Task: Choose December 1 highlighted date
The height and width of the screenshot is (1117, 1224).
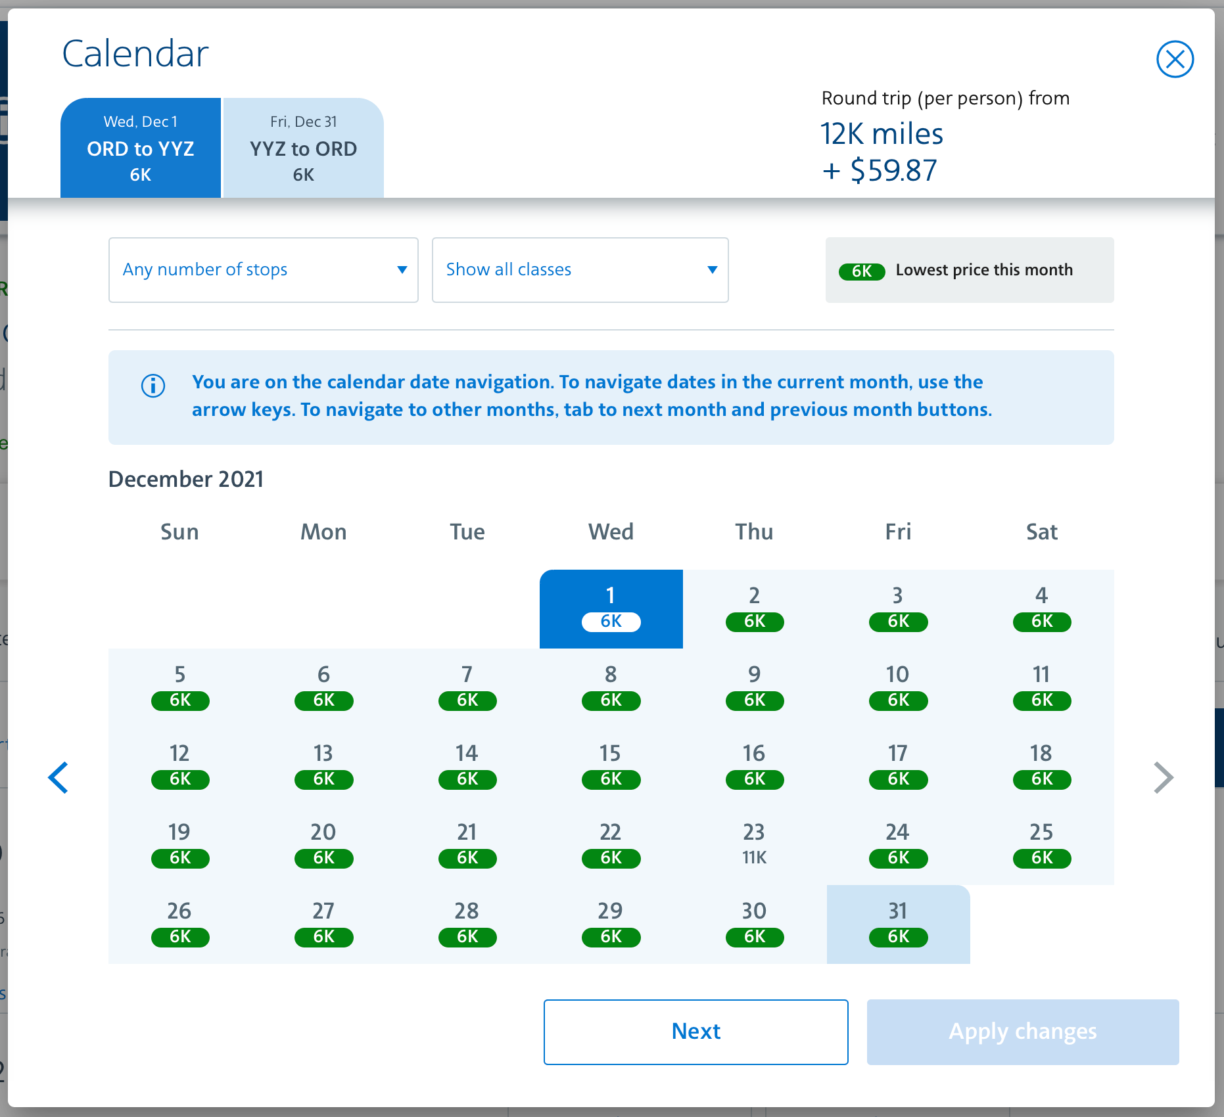Action: click(x=611, y=609)
